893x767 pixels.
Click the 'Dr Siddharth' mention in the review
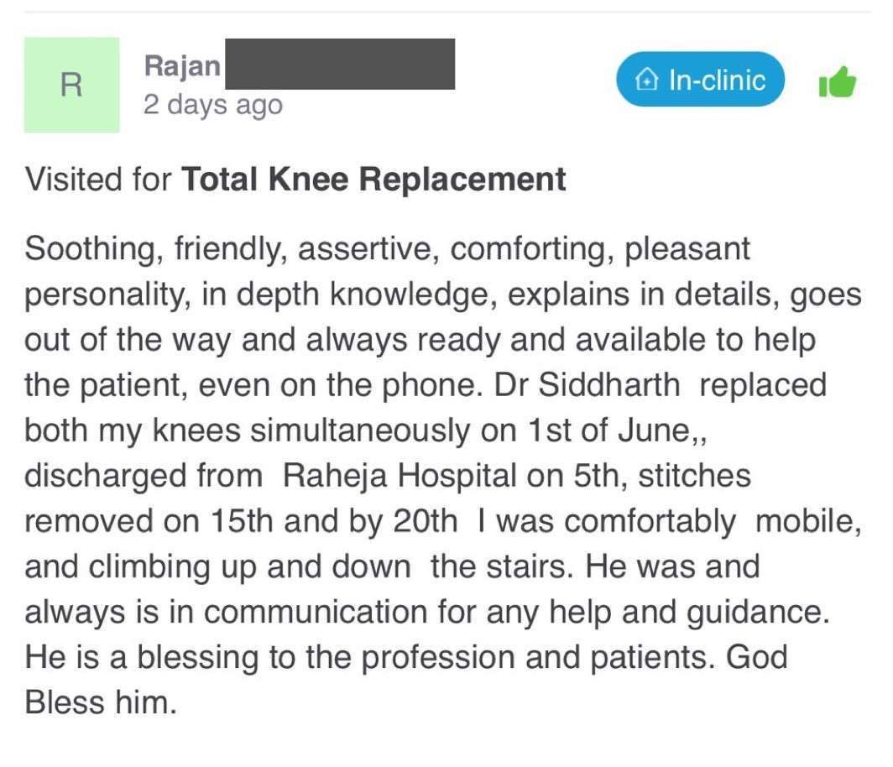coord(587,385)
